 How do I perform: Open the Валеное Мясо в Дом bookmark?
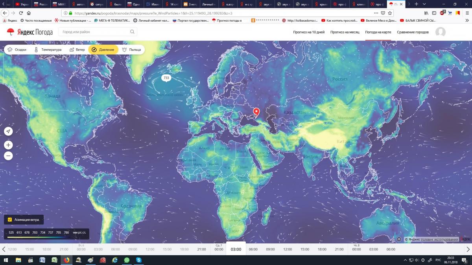click(378, 20)
